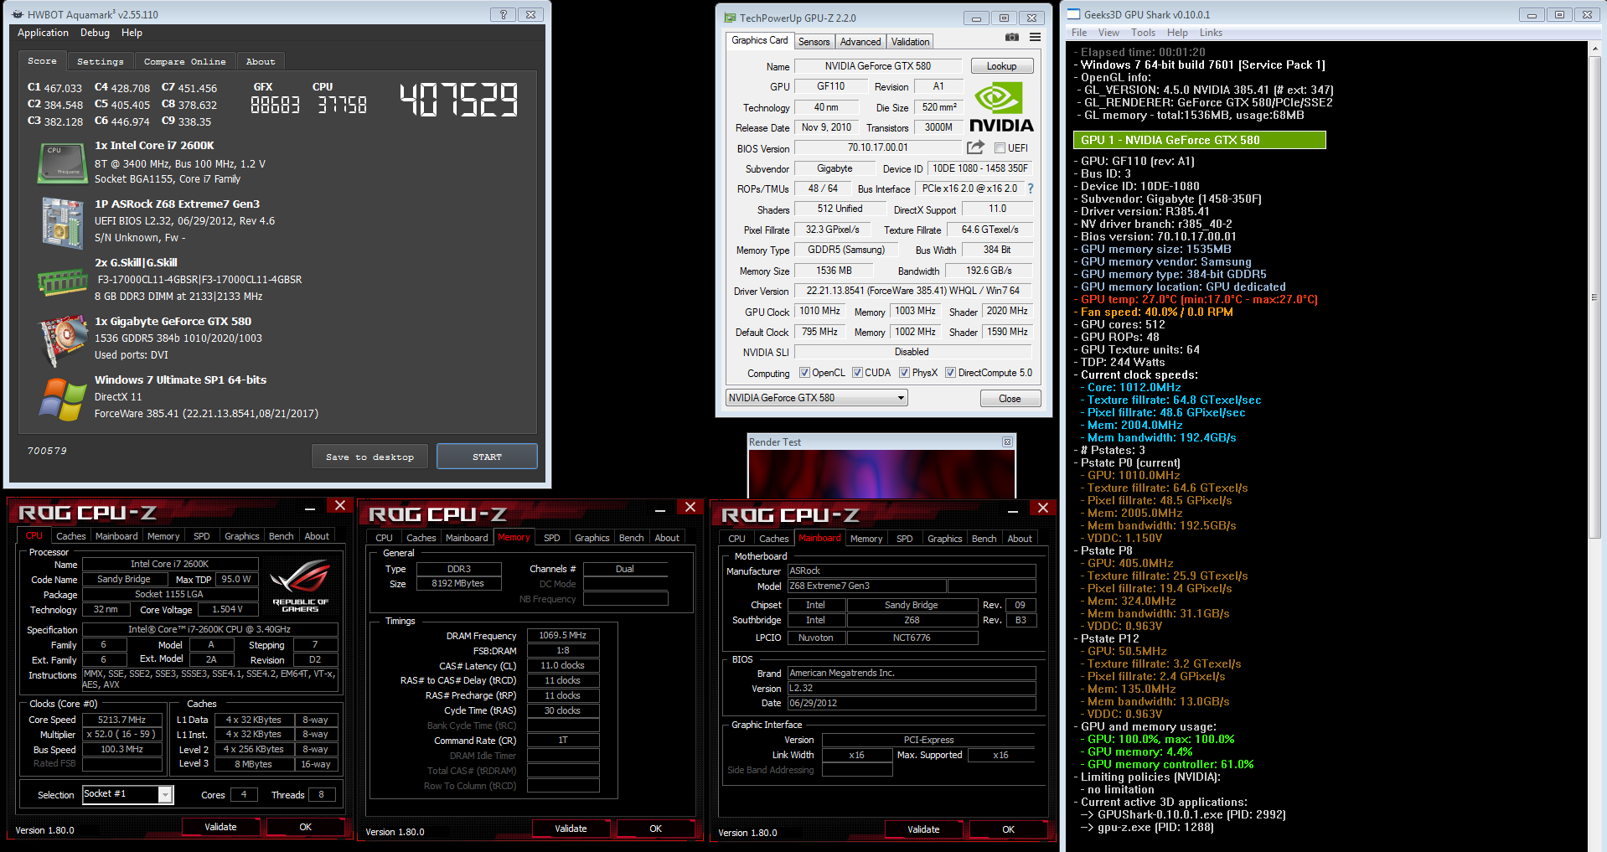
Task: Toggle the DirectCompute 5.0 checkbox
Action: point(950,373)
